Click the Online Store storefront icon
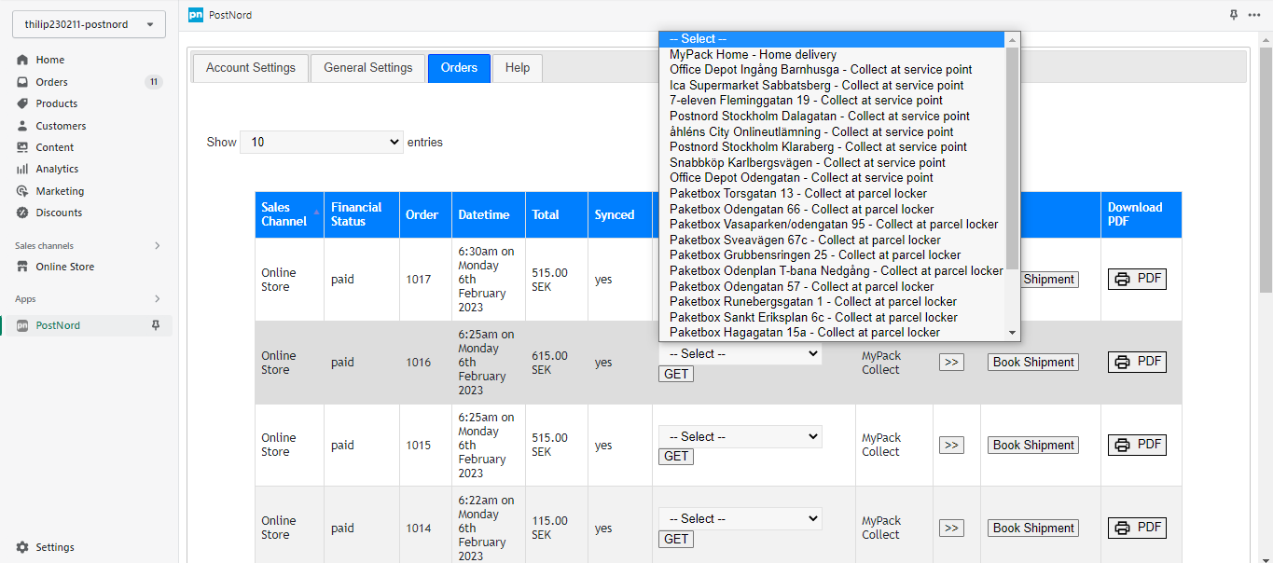The width and height of the screenshot is (1273, 563). point(22,267)
